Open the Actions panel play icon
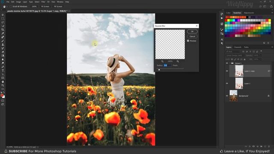Viewport: 274px width, 154px height. click(222, 18)
